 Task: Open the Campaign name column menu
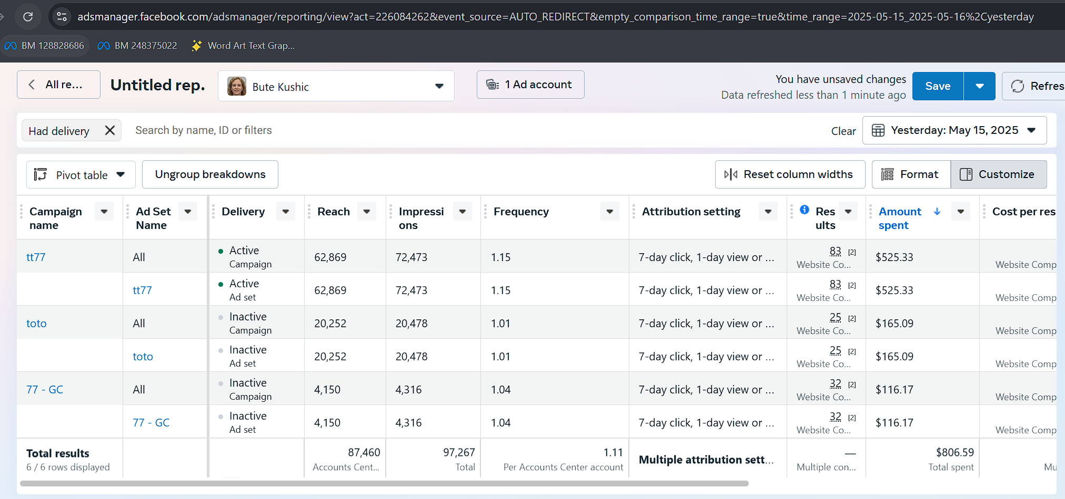pyautogui.click(x=104, y=212)
